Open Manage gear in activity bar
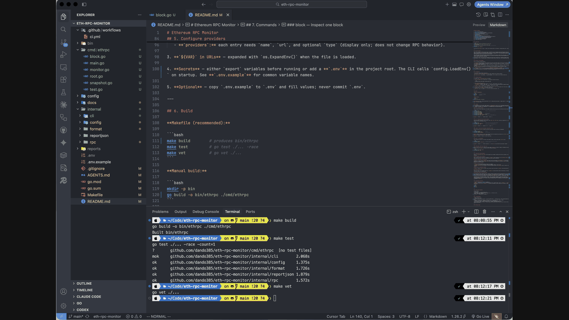Image resolution: width=569 pixels, height=320 pixels. [64, 306]
